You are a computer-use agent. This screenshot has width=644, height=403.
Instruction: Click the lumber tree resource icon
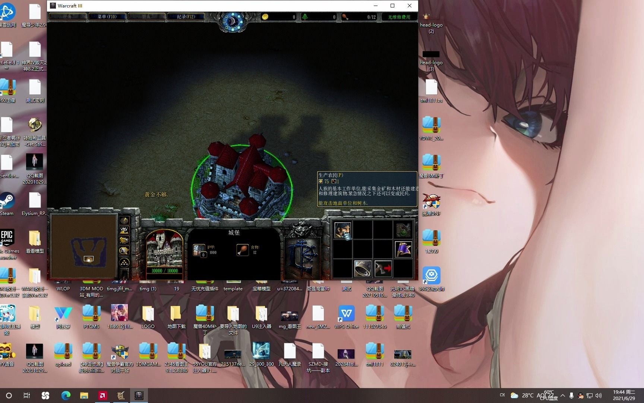click(x=305, y=17)
